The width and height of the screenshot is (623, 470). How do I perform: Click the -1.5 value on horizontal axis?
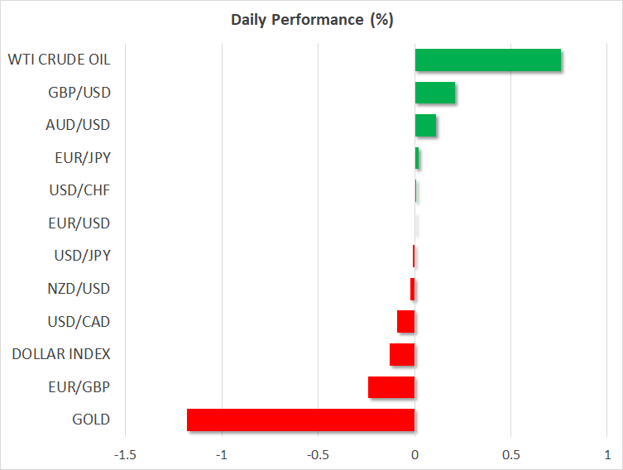[x=125, y=454]
